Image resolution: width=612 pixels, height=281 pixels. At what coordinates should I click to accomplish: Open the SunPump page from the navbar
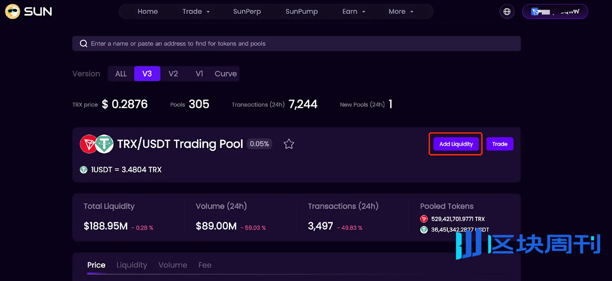click(301, 11)
